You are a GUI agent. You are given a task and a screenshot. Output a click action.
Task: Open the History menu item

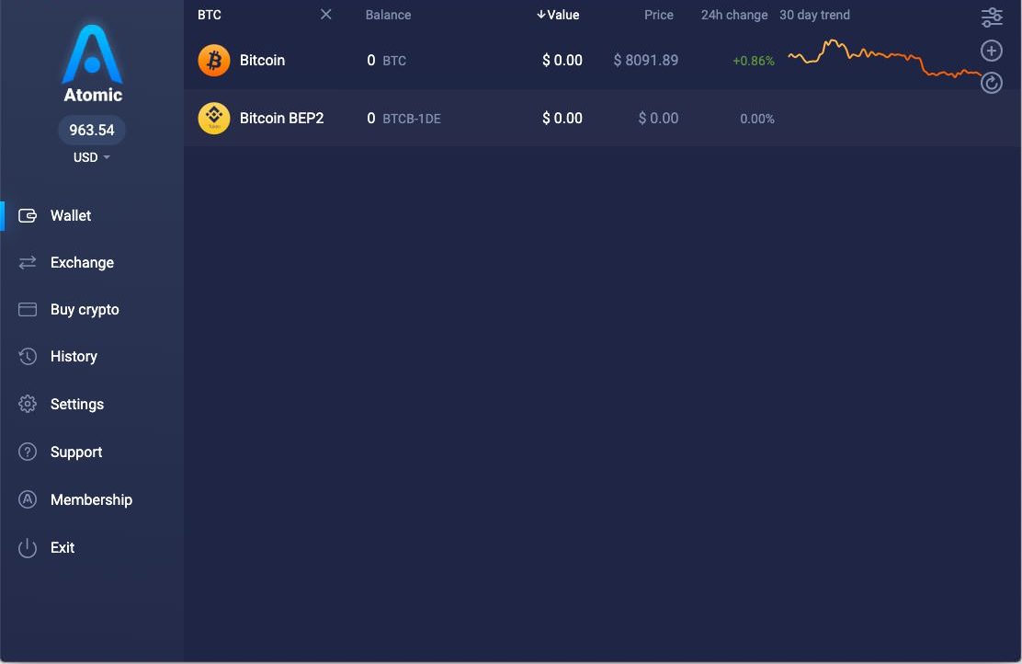click(x=91, y=356)
